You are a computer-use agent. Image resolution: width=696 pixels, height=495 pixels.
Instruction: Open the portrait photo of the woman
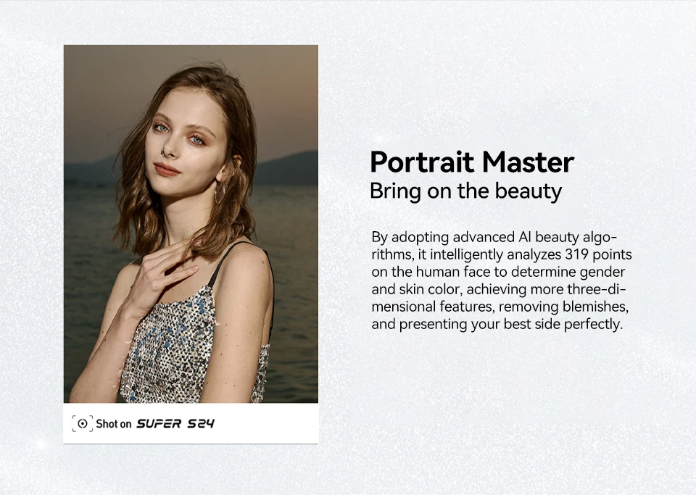191,223
